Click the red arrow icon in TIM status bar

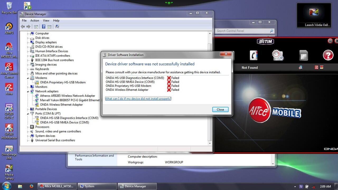tap(316, 68)
